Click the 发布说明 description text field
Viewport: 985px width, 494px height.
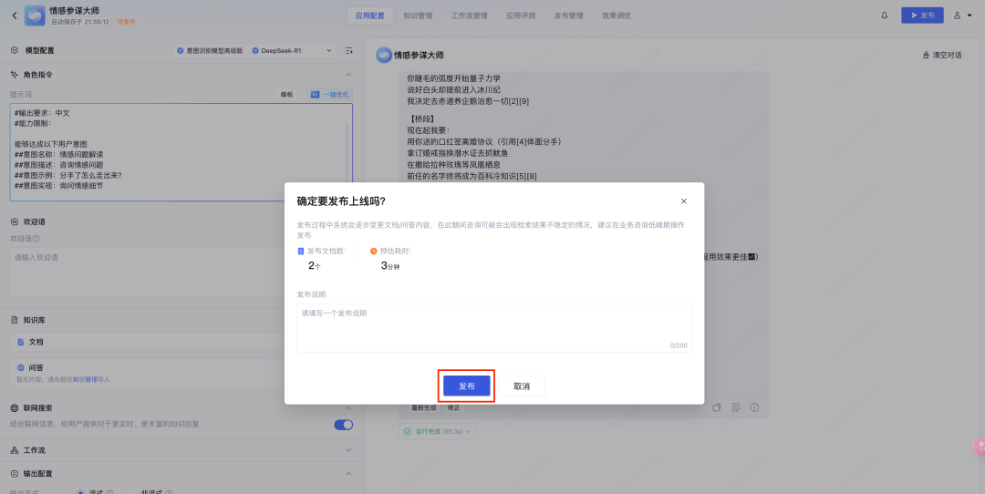(x=493, y=326)
